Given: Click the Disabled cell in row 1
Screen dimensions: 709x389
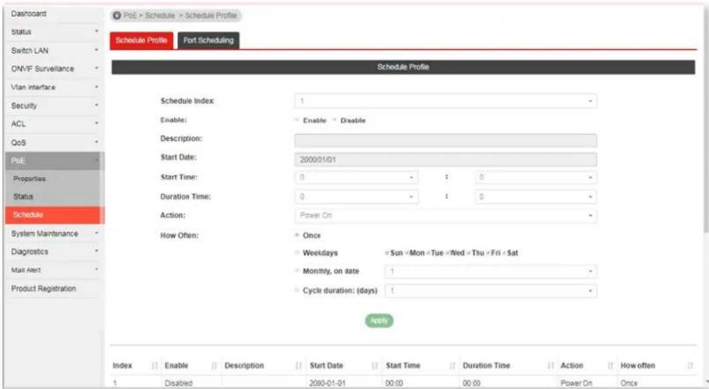Looking at the screenshot, I should [179, 383].
